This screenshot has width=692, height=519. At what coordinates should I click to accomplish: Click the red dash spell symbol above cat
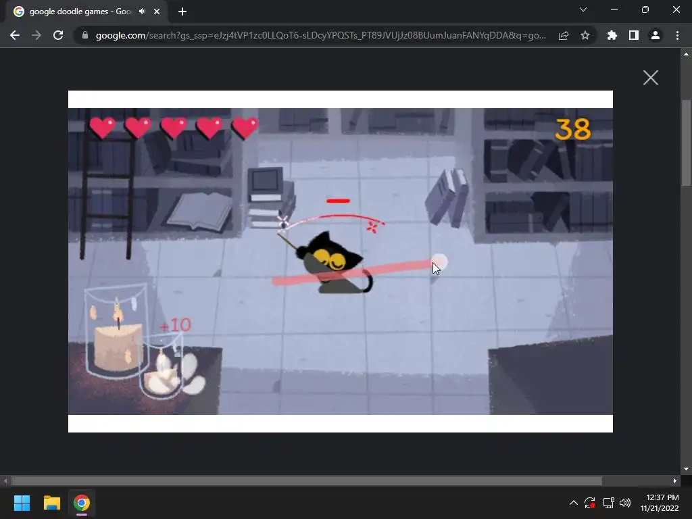click(x=338, y=201)
